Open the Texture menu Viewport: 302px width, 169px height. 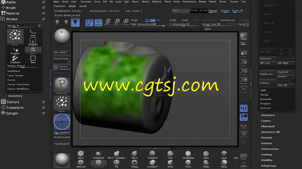pyautogui.click(x=234, y=2)
